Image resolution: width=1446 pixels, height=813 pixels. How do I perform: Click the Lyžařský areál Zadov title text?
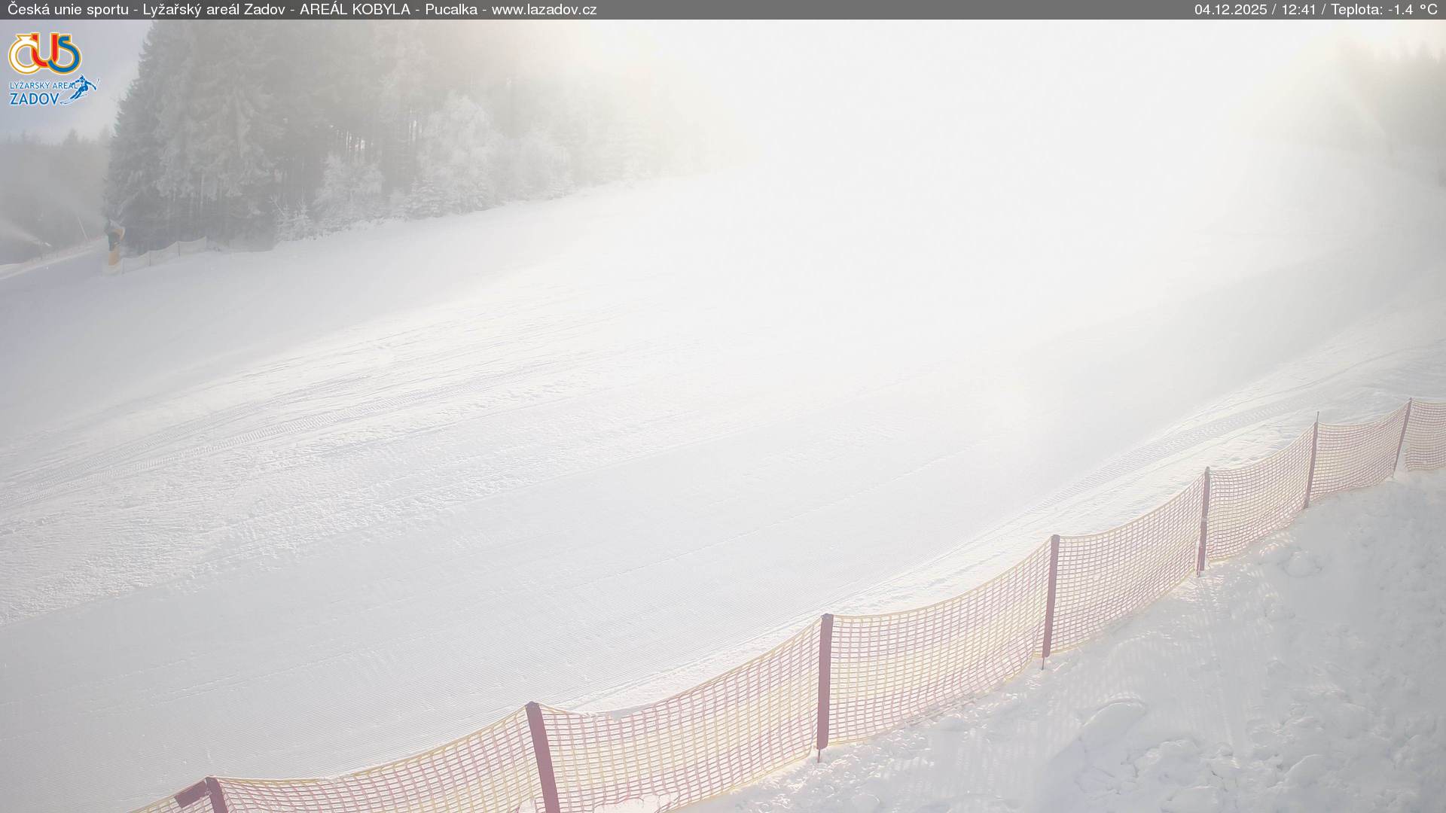213,10
